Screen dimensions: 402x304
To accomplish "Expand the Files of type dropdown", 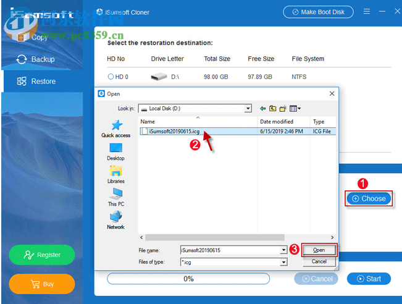I will [283, 262].
